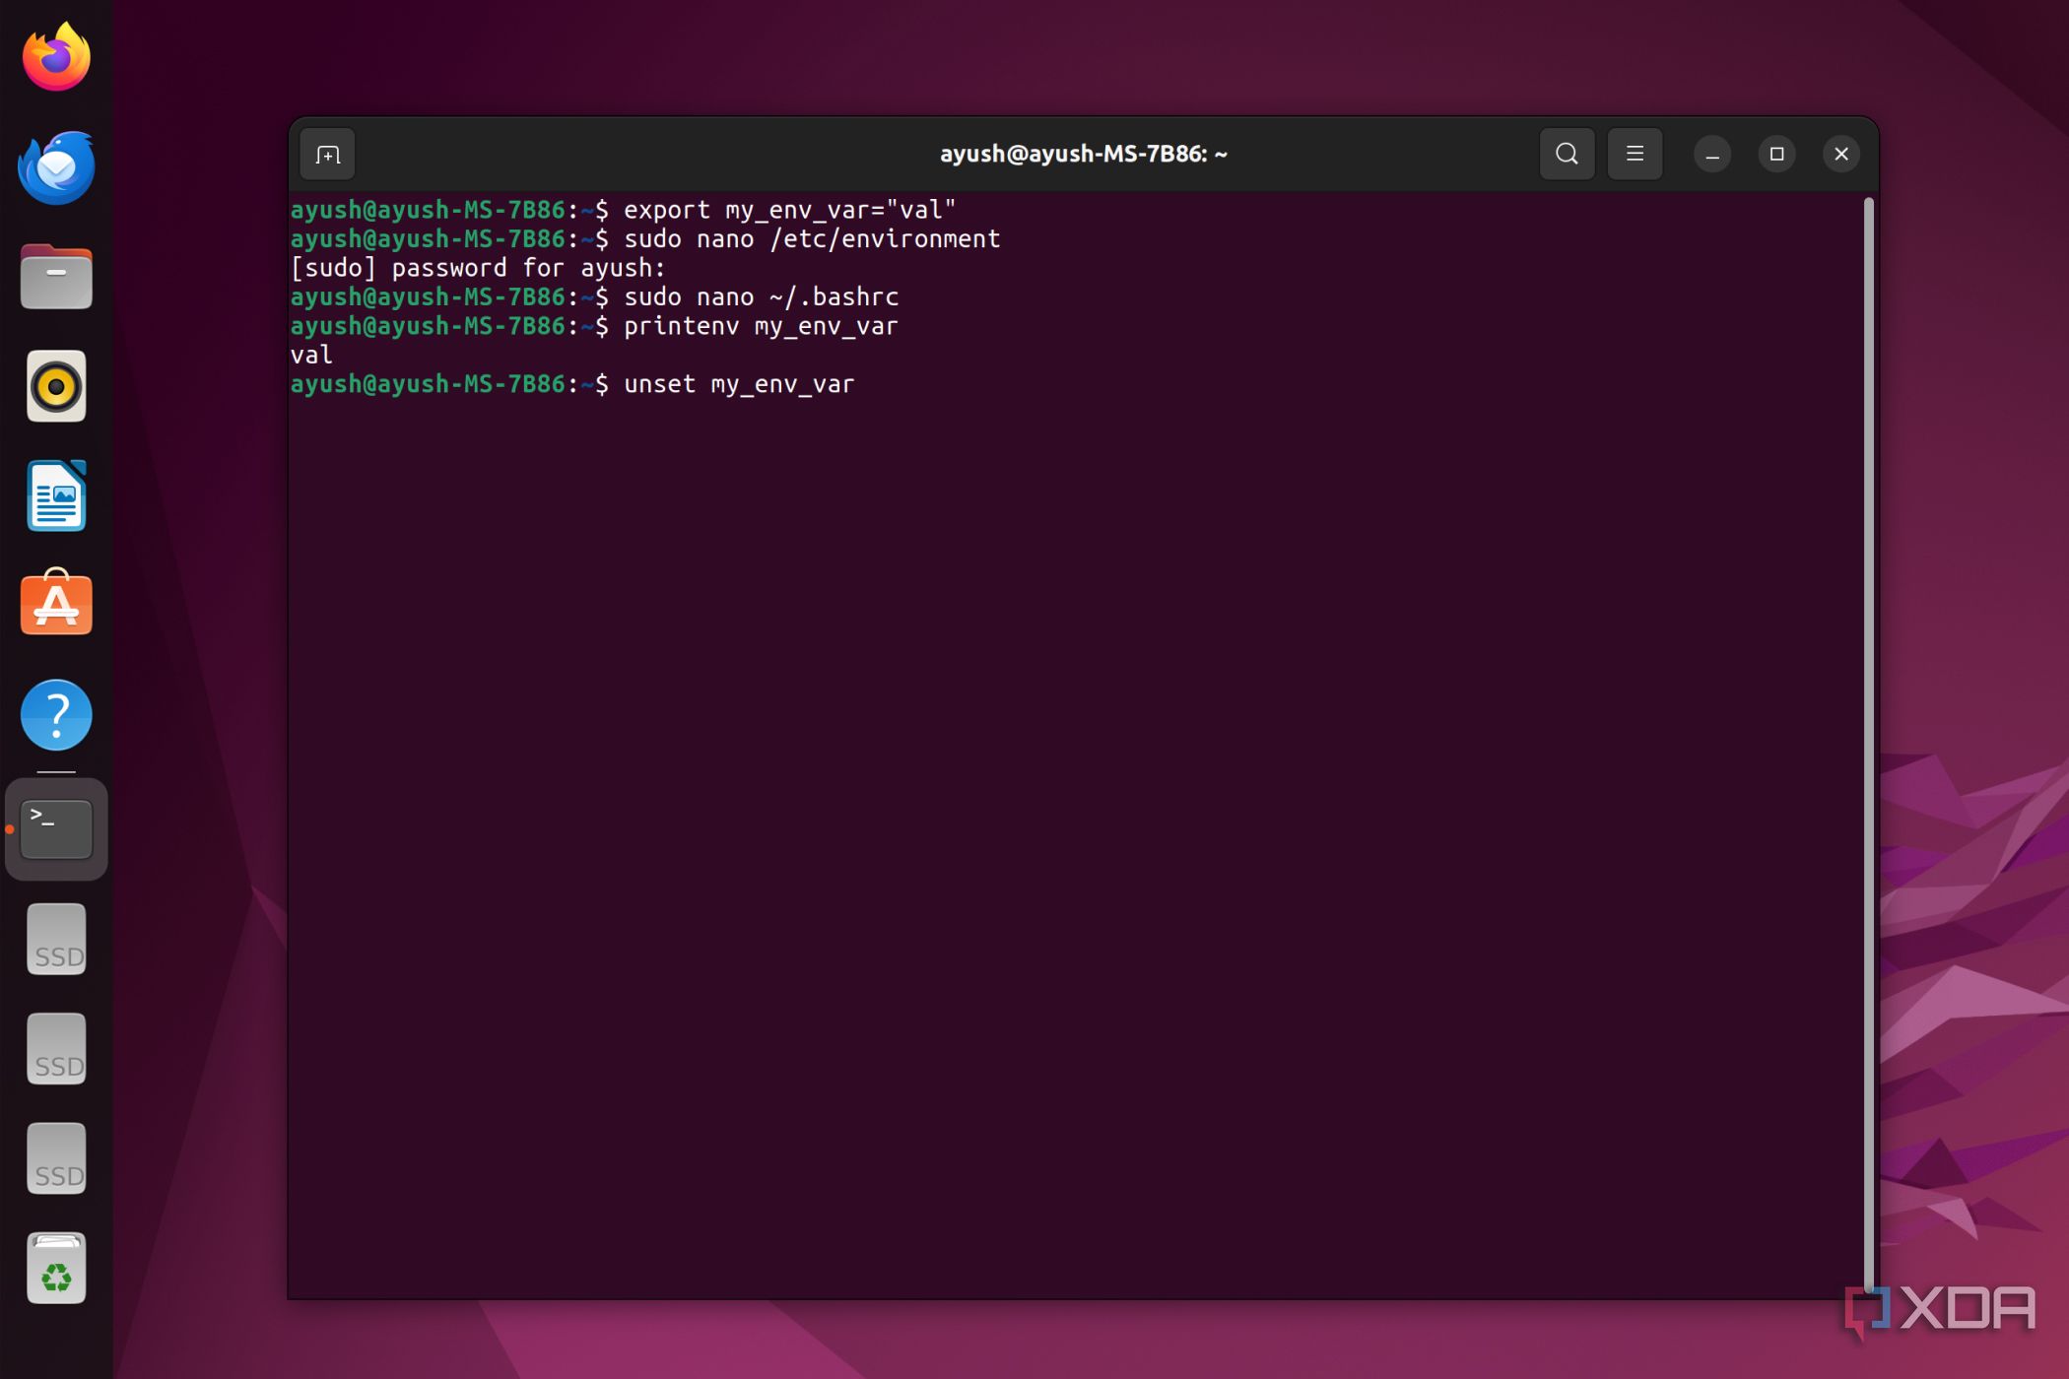Minimize the terminal window
Screen dimensions: 2069x1379
[x=1712, y=155]
